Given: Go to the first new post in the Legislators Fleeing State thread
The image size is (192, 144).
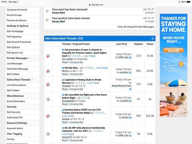Looking at the screenshot, I should tap(63, 80).
